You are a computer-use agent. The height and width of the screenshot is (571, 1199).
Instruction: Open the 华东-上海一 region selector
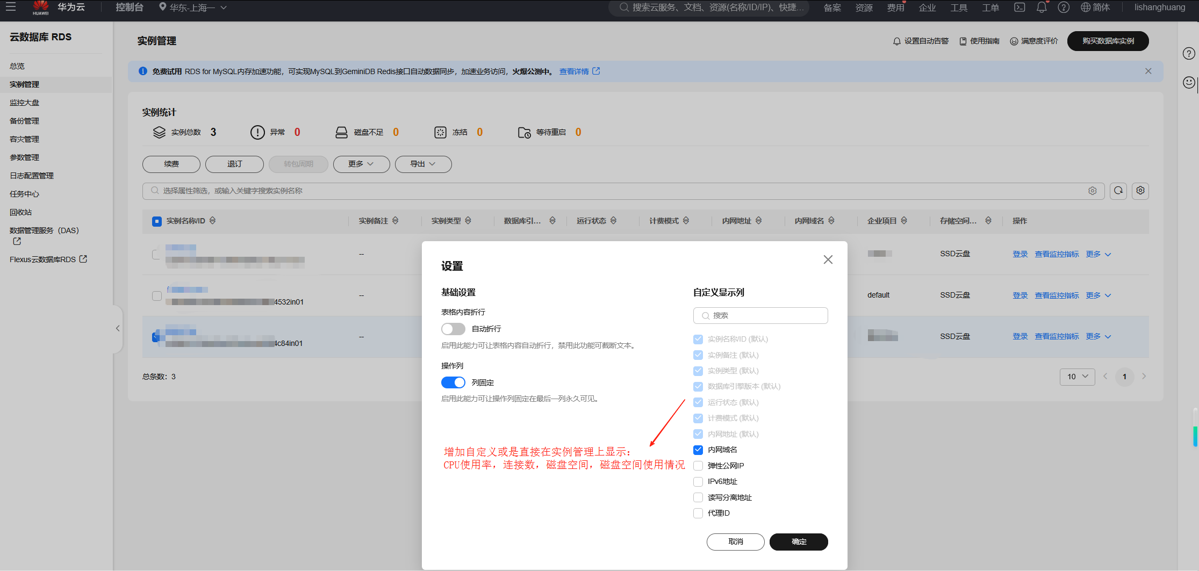pos(193,8)
